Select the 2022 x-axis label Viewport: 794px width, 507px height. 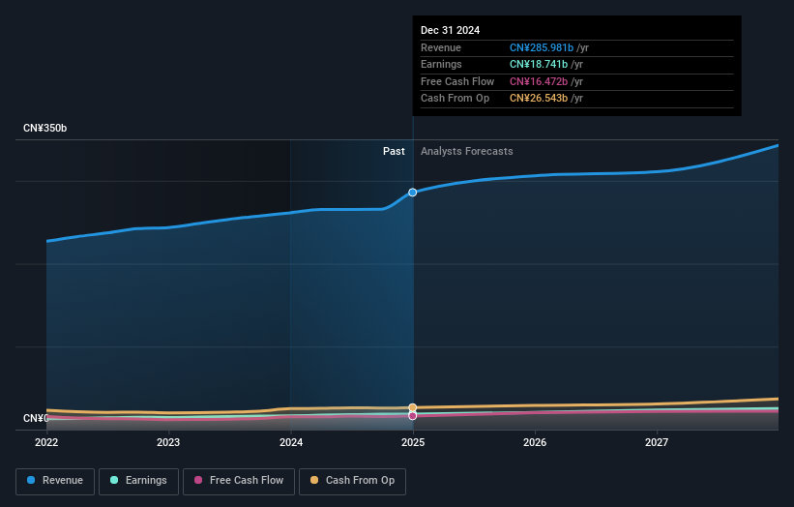(x=46, y=443)
